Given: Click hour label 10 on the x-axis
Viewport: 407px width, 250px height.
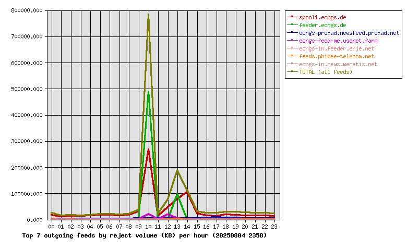Looking at the screenshot, I should (x=148, y=227).
